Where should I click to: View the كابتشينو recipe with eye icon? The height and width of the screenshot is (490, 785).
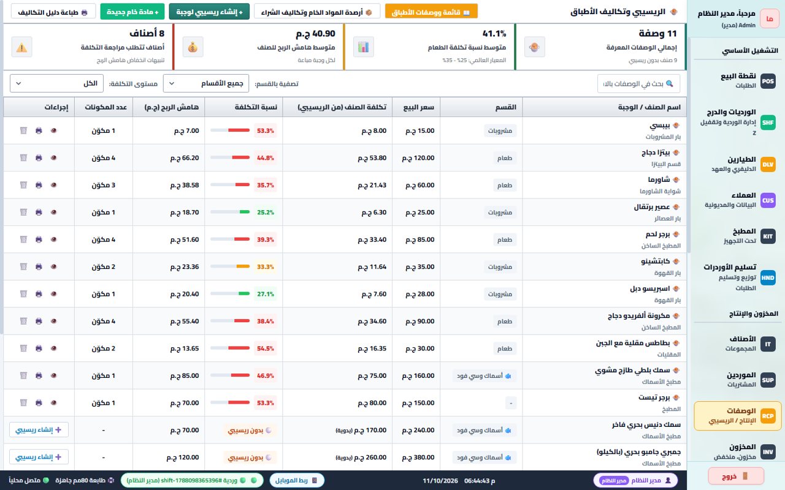[x=53, y=266]
